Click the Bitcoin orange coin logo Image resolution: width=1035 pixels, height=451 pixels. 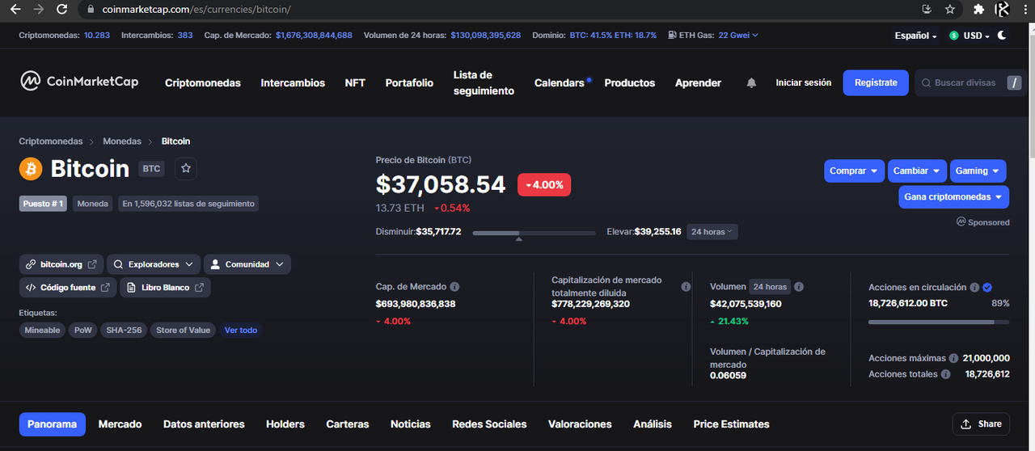31,168
